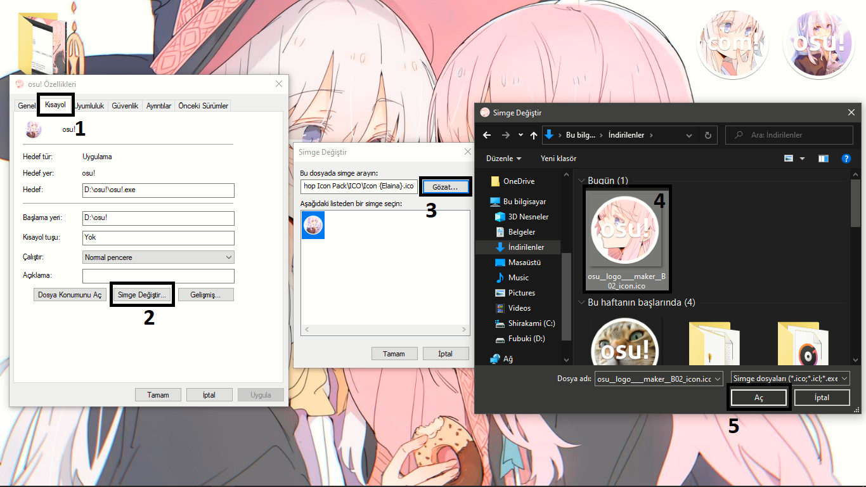Image resolution: width=866 pixels, height=487 pixels.
Task: Click Yeni klasör in the toolbar
Action: [x=559, y=159]
